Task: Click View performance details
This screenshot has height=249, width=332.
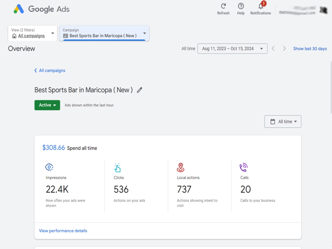Action: (63, 230)
